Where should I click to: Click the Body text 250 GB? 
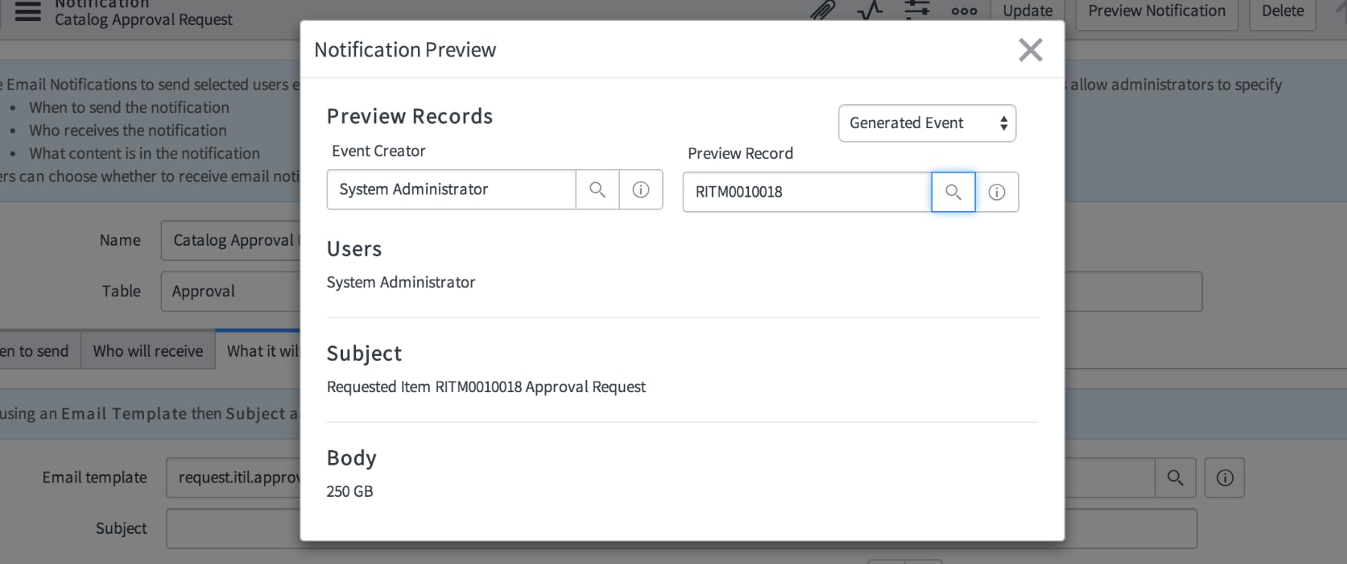pos(350,492)
